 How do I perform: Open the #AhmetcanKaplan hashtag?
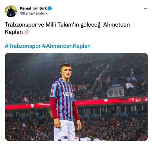(66, 46)
